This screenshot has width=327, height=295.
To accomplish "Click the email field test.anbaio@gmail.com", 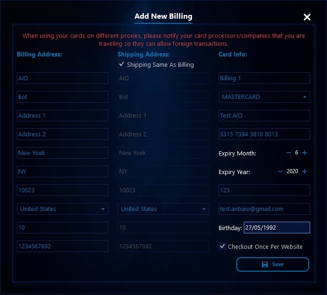I will [x=264, y=209].
